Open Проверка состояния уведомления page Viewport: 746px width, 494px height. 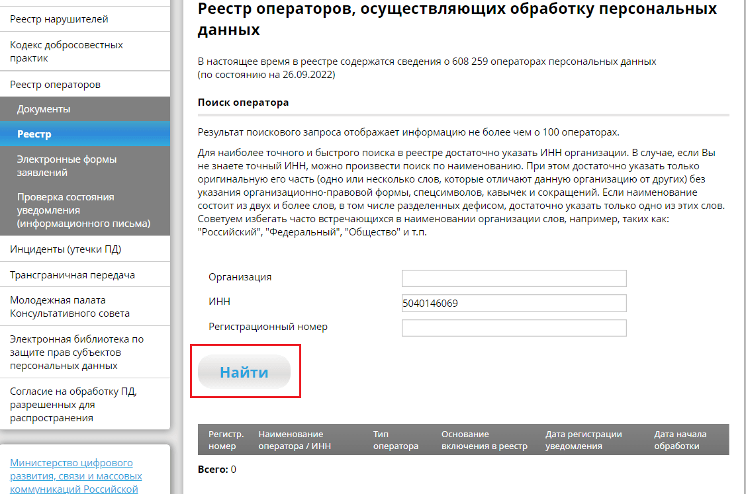[83, 210]
